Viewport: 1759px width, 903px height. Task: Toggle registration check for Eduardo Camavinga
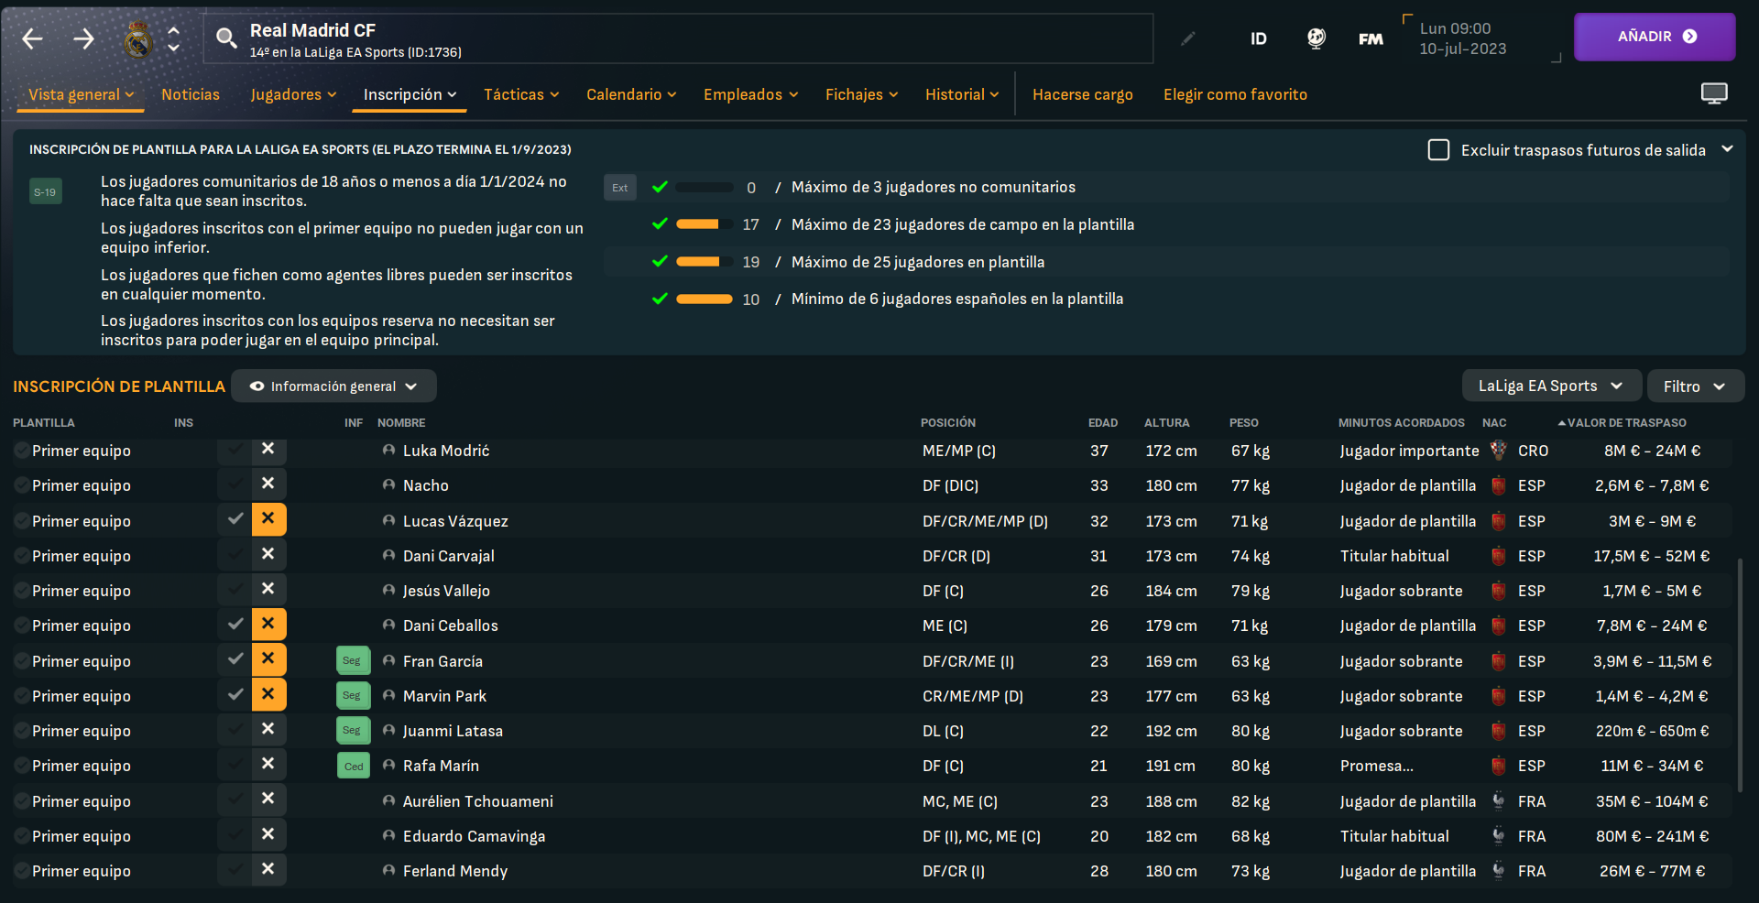tap(235, 834)
